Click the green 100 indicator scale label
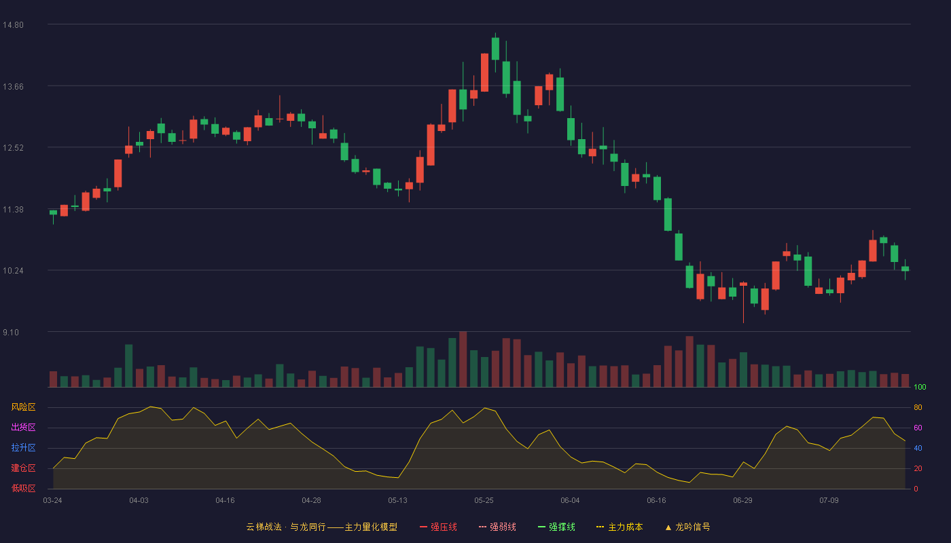This screenshot has height=543, width=951. [x=920, y=388]
